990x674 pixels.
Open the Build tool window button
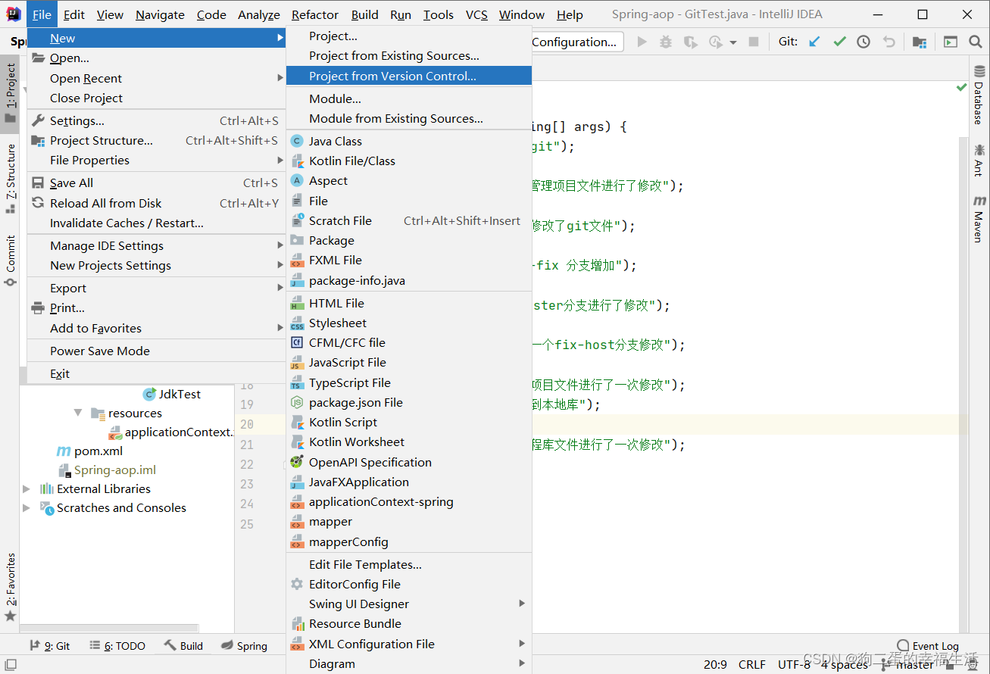click(183, 645)
